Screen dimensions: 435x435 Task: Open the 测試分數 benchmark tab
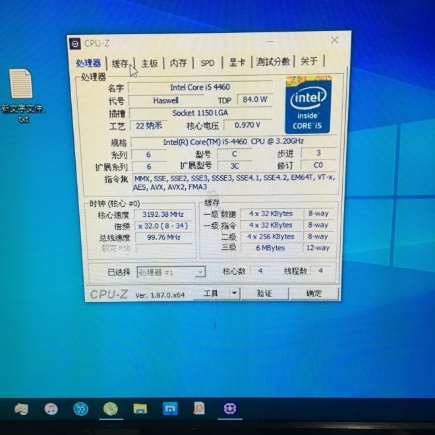273,61
